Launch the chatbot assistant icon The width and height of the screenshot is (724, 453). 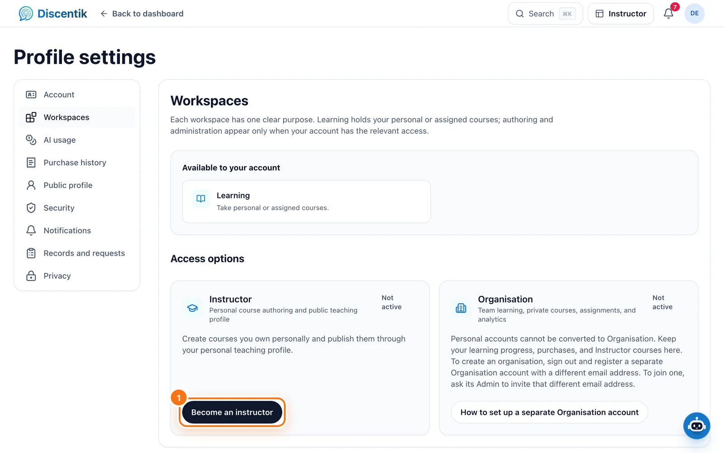click(x=696, y=425)
